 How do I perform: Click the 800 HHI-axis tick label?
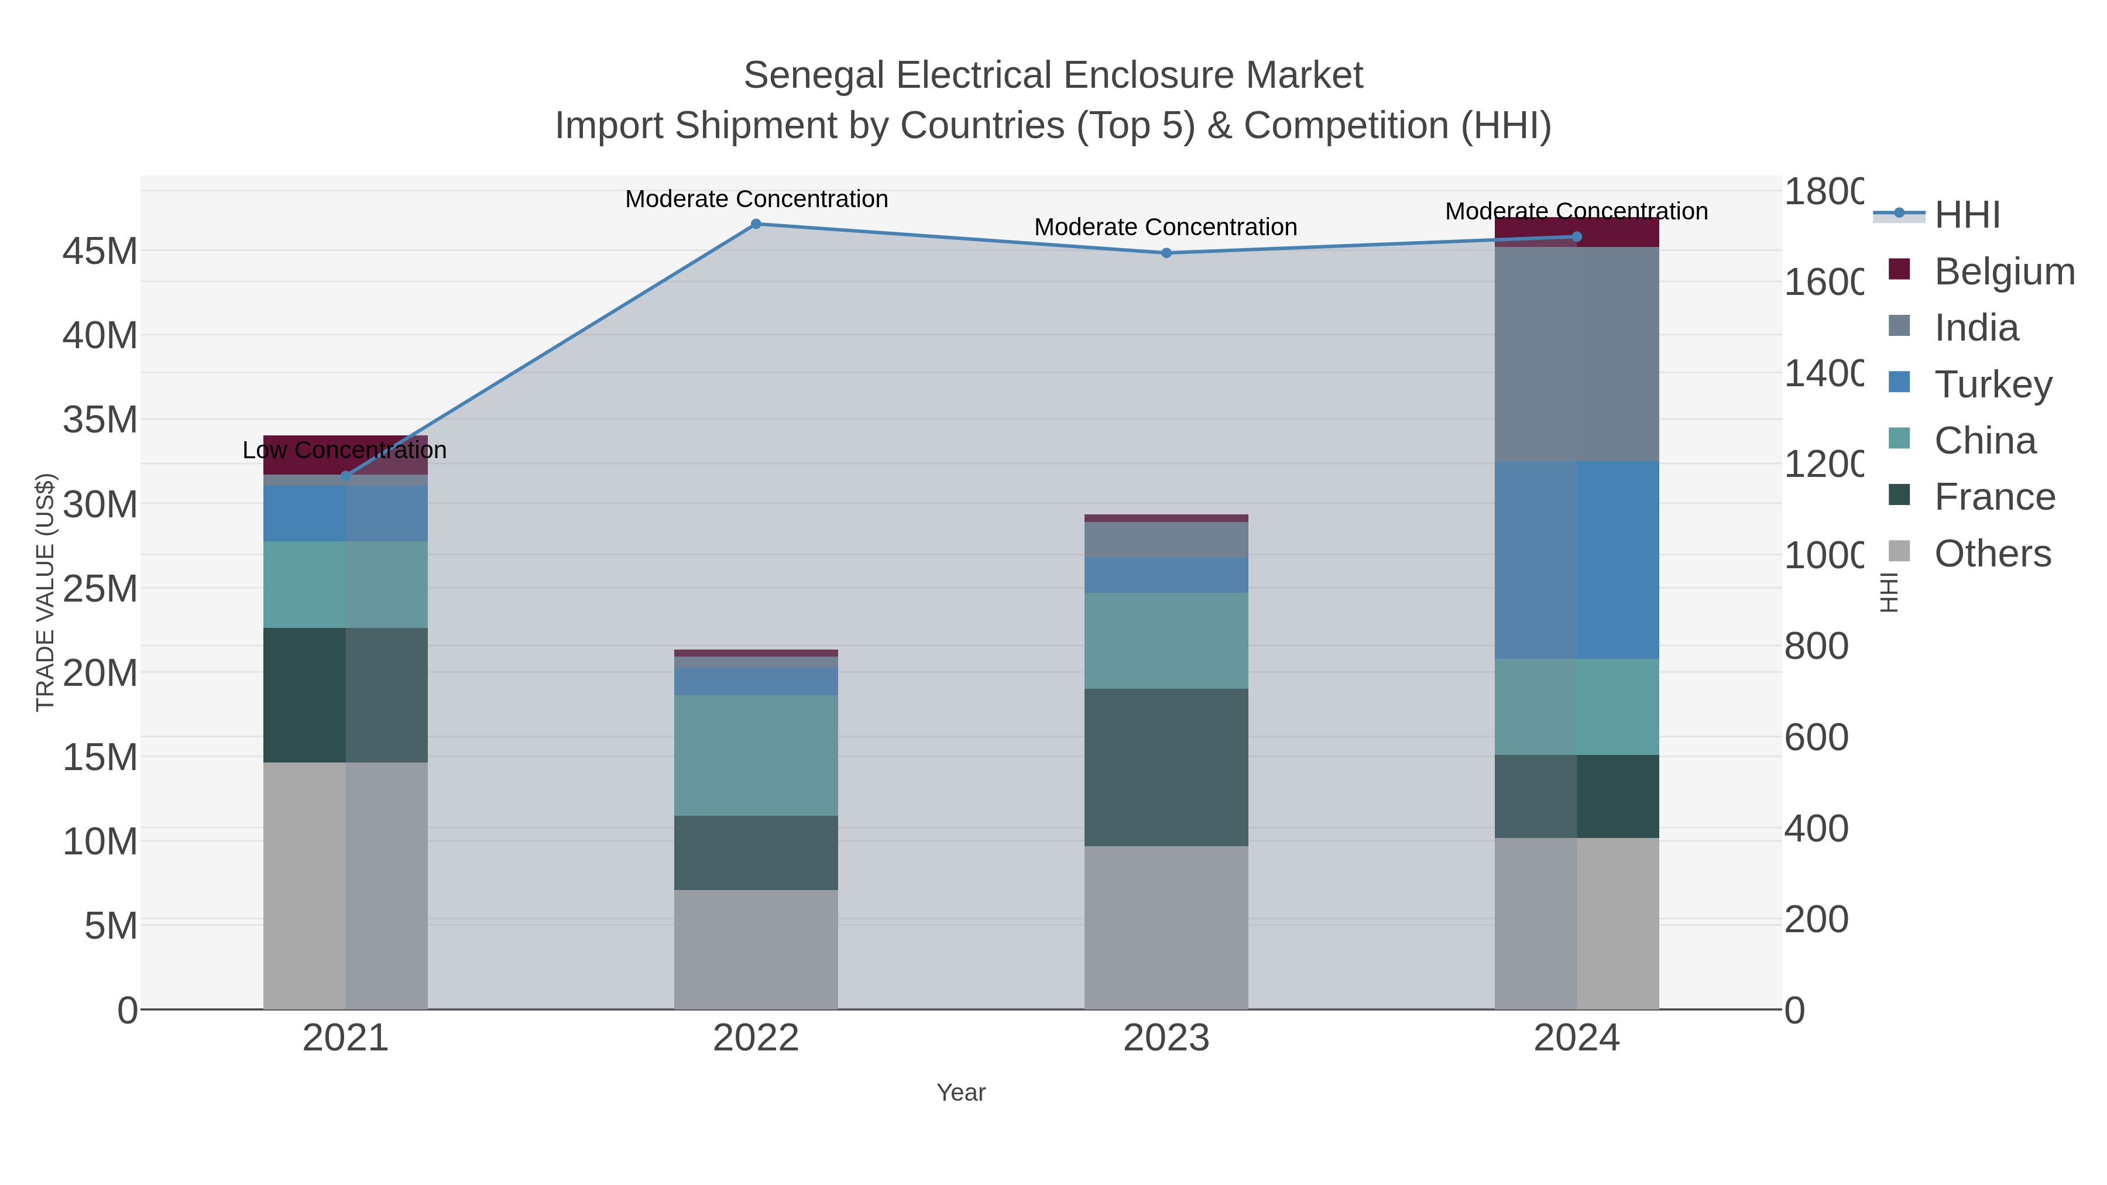1817,647
